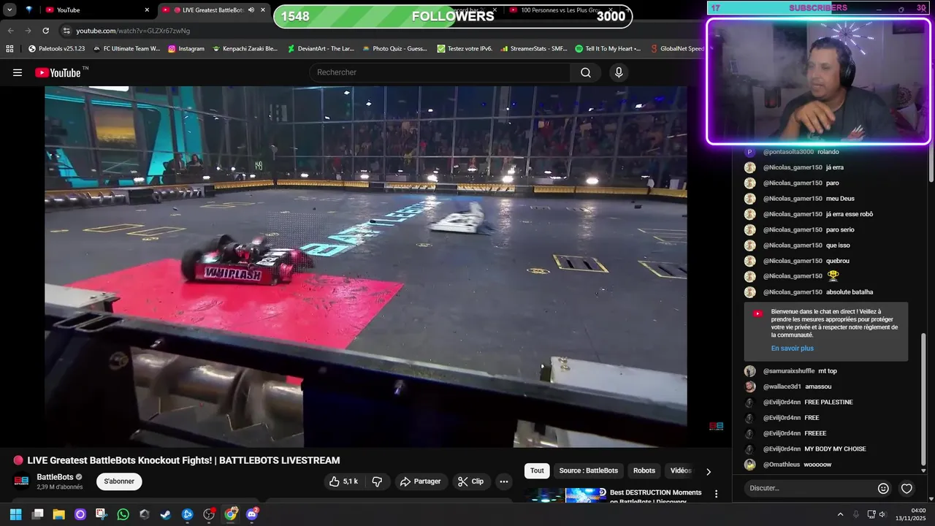This screenshot has height=526, width=935.
Task: Close the LIVE Greatest BattleBots tab
Action: pyautogui.click(x=263, y=9)
